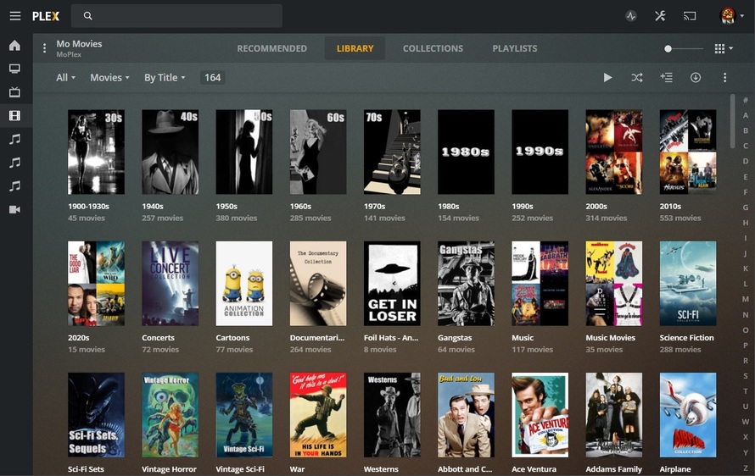This screenshot has height=476, width=755.
Task: Add library to playlist icon
Action: [667, 77]
